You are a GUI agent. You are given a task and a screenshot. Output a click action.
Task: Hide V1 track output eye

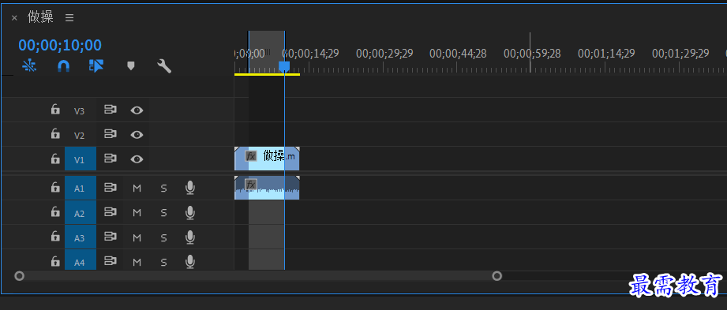137,159
